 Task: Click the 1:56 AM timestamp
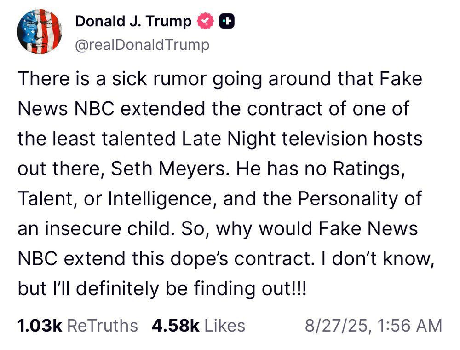click(408, 326)
